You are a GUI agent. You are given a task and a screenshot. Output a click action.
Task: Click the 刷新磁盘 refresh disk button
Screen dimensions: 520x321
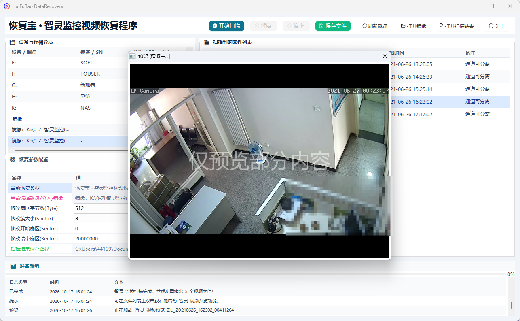point(375,26)
